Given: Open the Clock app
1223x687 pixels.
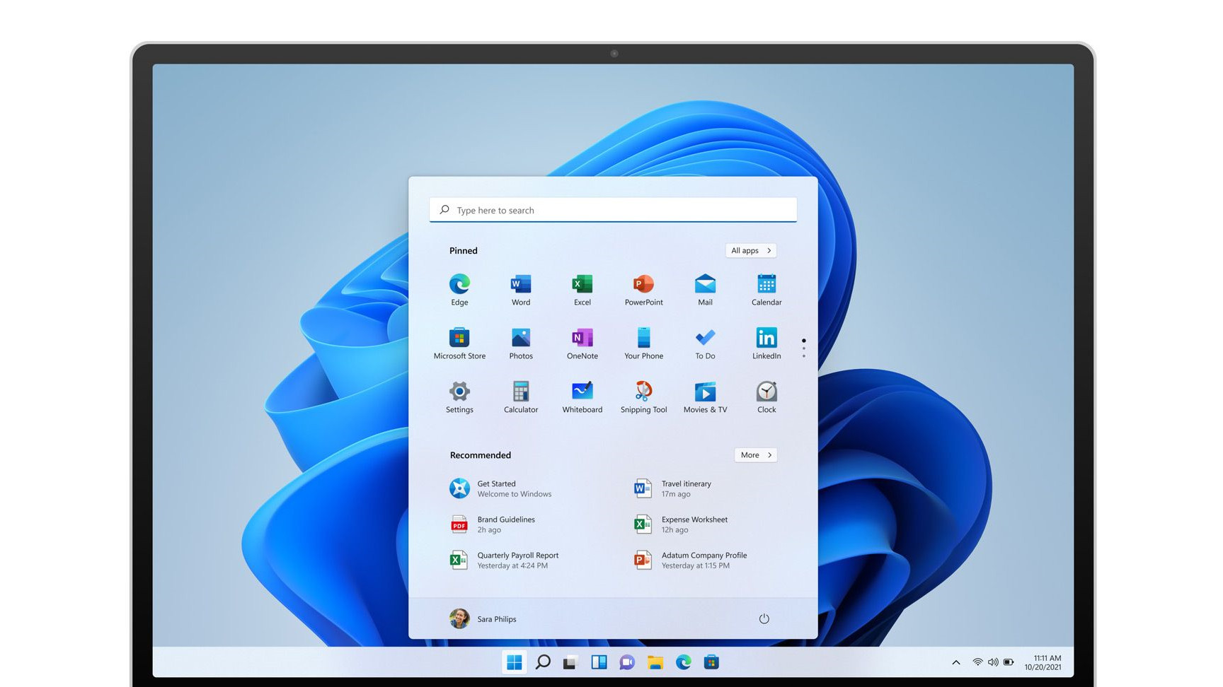Looking at the screenshot, I should pyautogui.click(x=766, y=397).
